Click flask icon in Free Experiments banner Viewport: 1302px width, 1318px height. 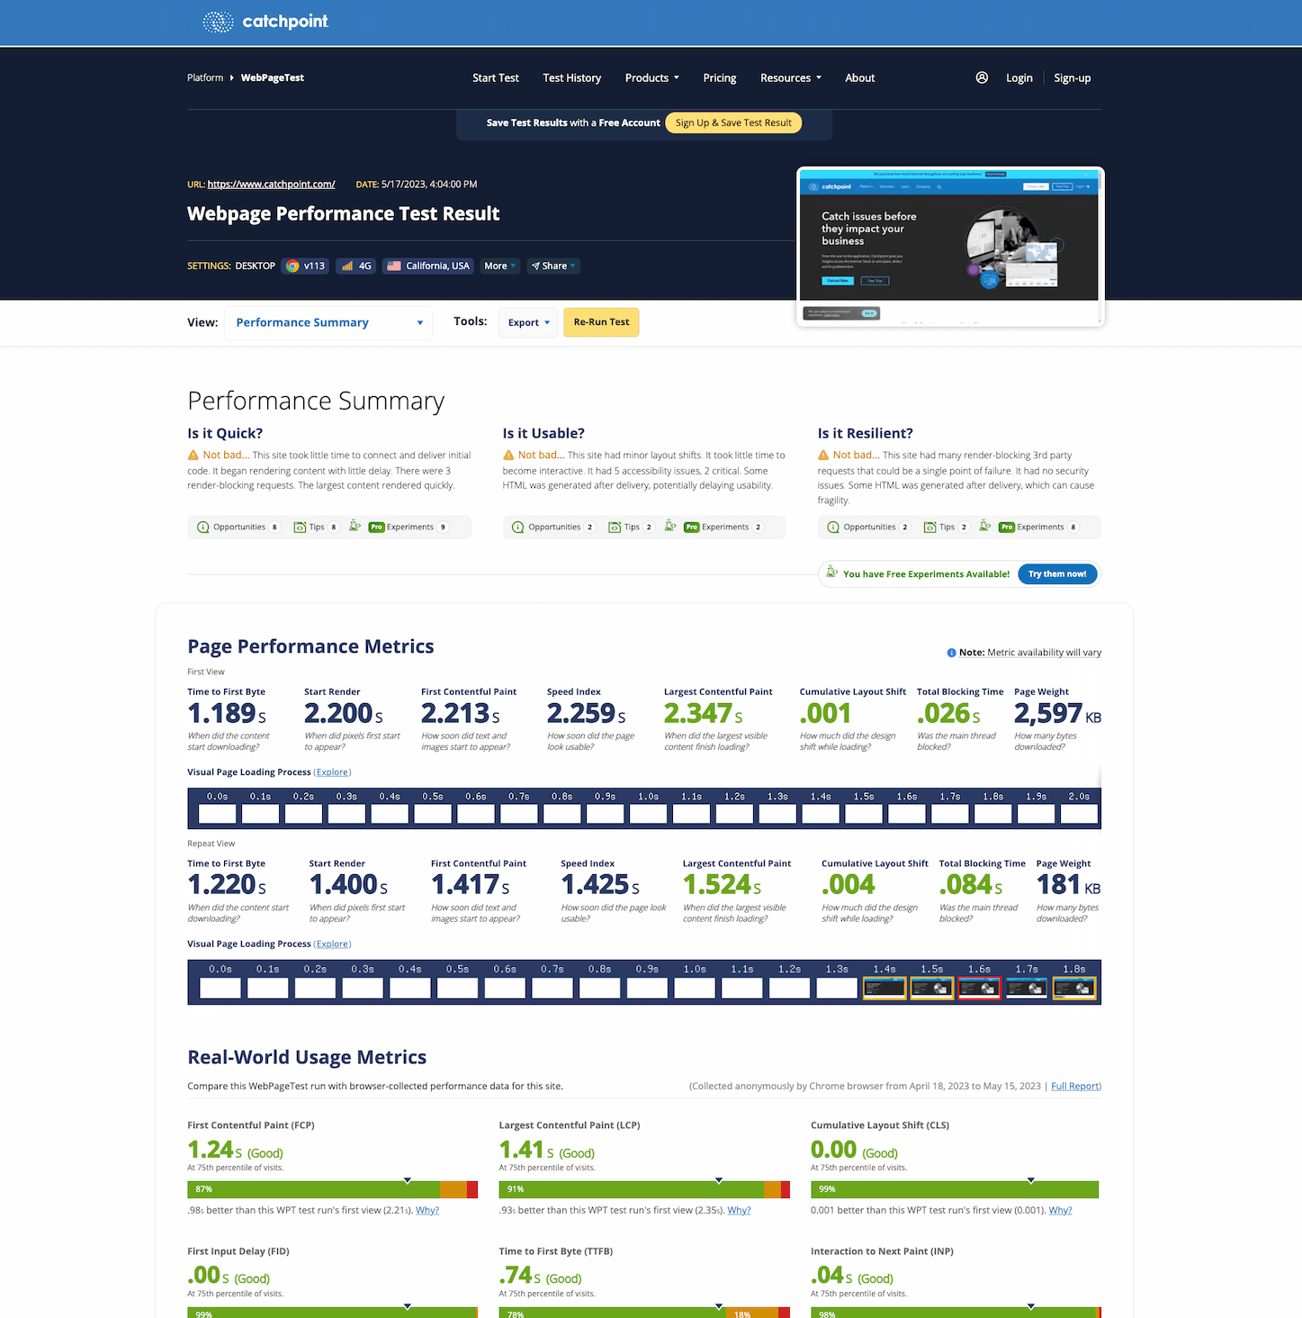pos(832,573)
